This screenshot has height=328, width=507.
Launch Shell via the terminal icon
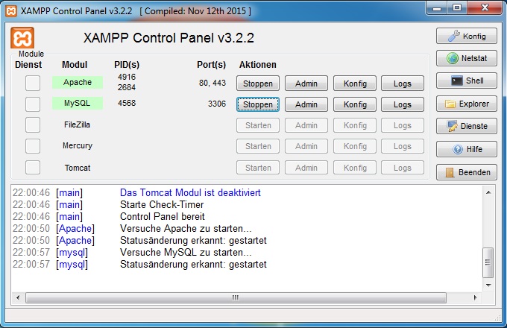pyautogui.click(x=466, y=81)
